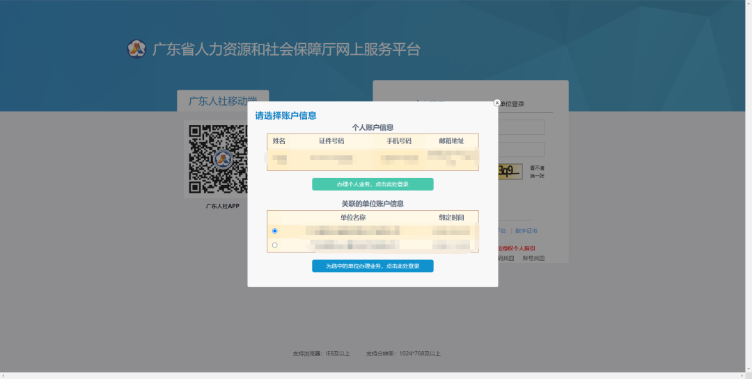752x379 pixels.
Task: Select the second linked unit radio button
Action: click(275, 245)
